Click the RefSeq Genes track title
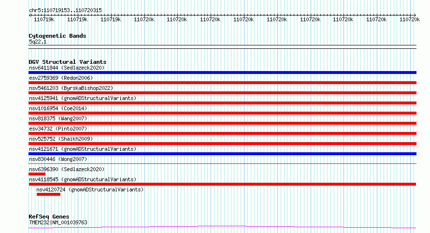This screenshot has height=233, width=430. tap(49, 217)
